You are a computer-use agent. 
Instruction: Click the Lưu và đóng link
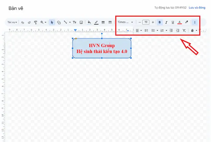[197, 8]
